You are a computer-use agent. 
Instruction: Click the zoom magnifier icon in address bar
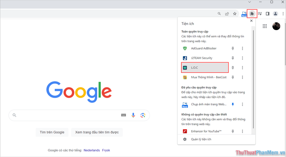(x=219, y=13)
